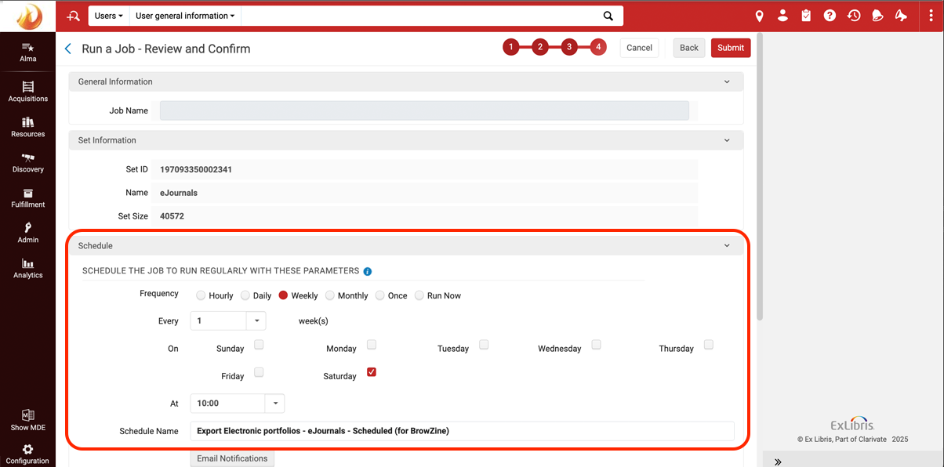The image size is (944, 467).
Task: Go back with the arrow icon
Action: [x=68, y=49]
